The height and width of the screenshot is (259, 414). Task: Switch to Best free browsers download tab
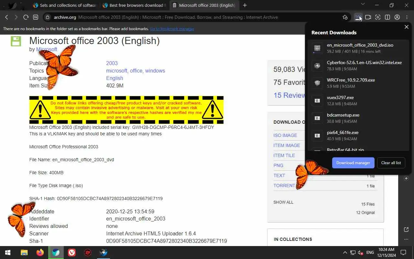click(x=134, y=6)
